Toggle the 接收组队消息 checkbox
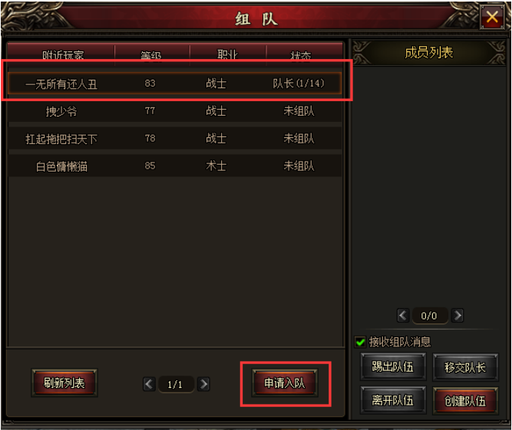Viewport: 512px width, 430px height. coord(360,342)
